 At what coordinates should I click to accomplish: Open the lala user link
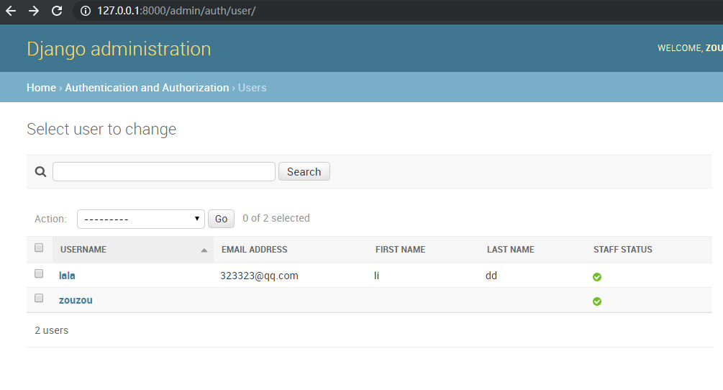(67, 276)
